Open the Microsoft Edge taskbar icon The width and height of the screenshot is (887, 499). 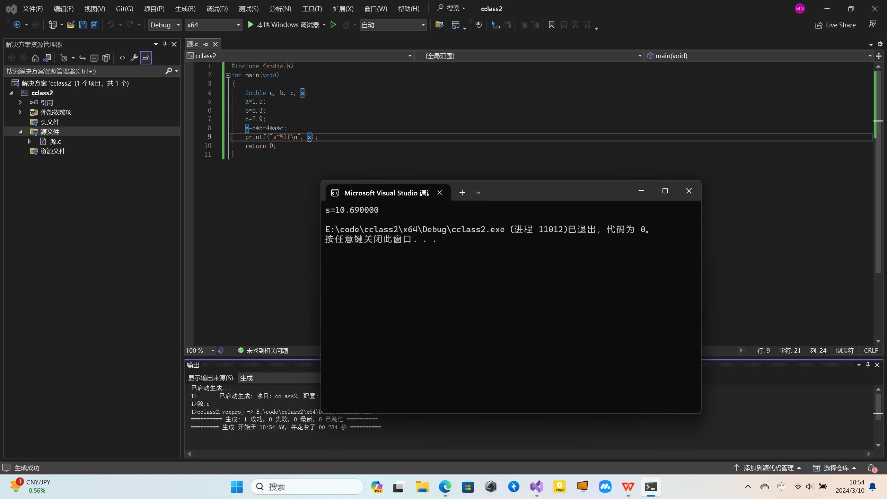point(445,487)
